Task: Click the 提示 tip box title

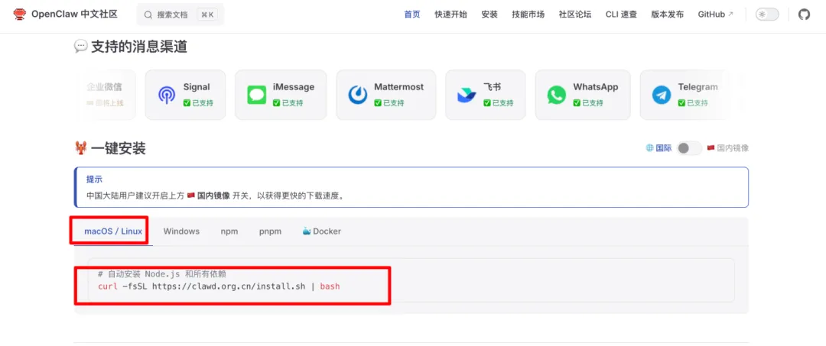Action: click(94, 179)
